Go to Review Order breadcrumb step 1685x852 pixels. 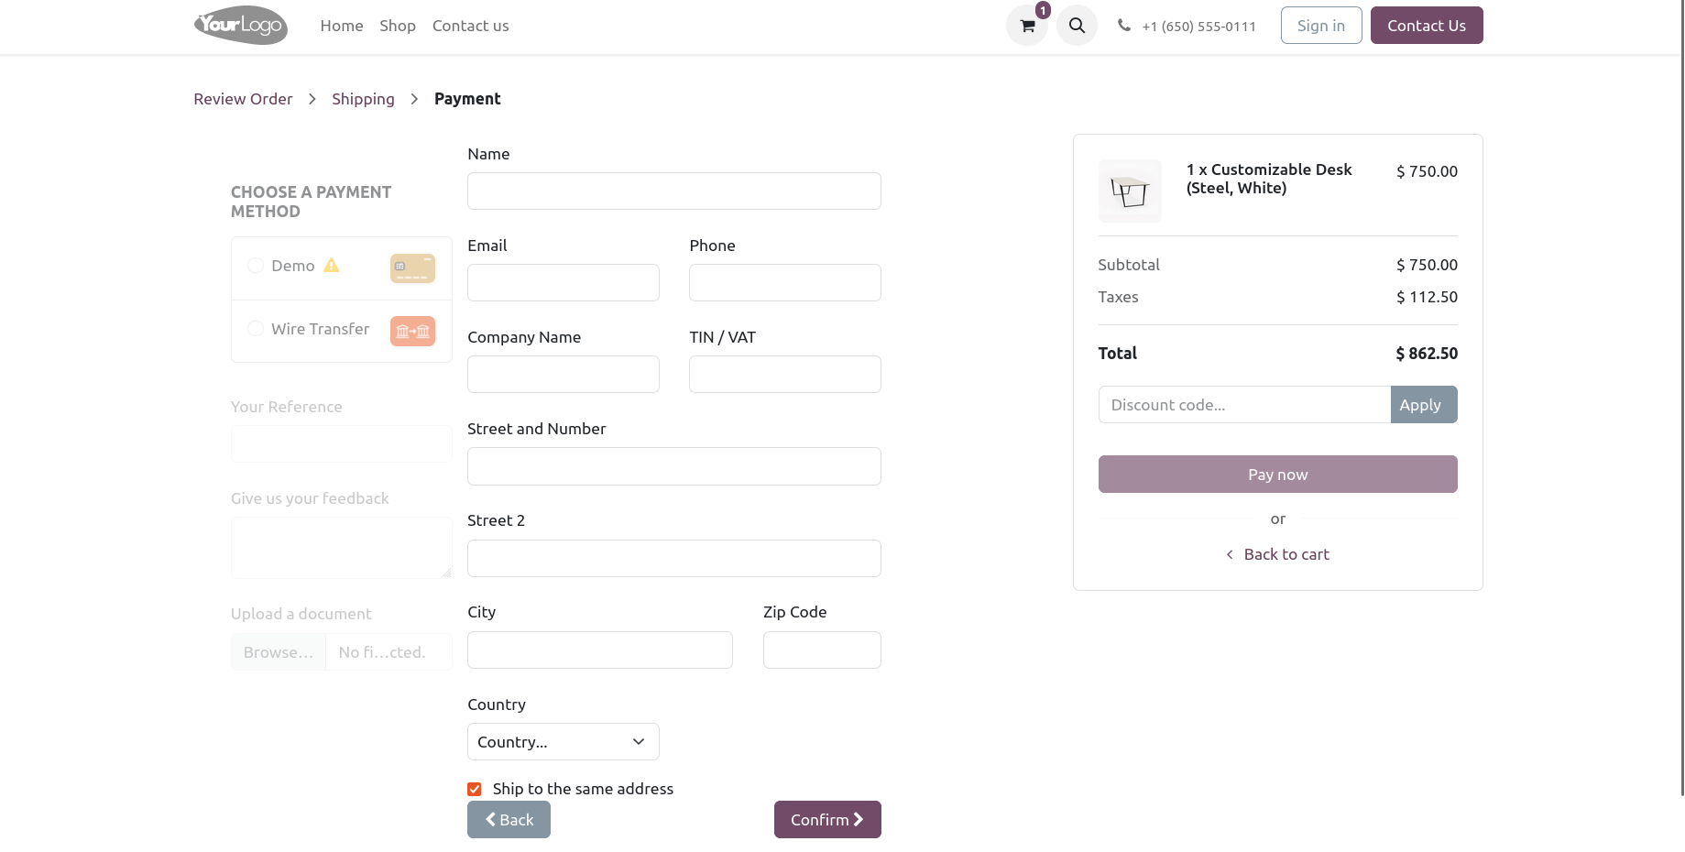pos(243,99)
